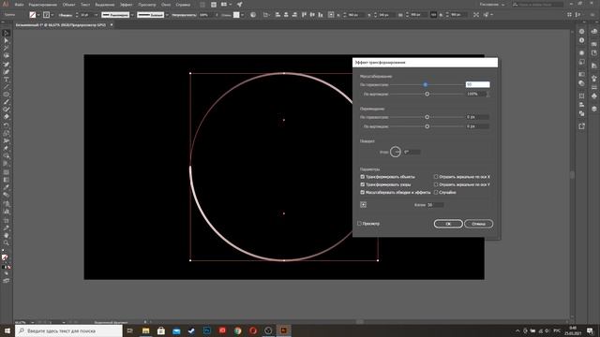The height and width of the screenshot is (337, 600).
Task: Click the "Непрозрачность" opacity link
Action: 184,15
